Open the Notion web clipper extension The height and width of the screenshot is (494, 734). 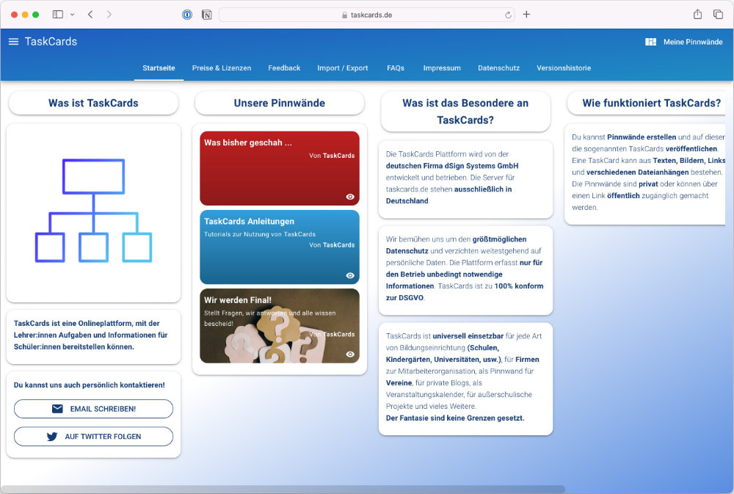pyautogui.click(x=206, y=15)
